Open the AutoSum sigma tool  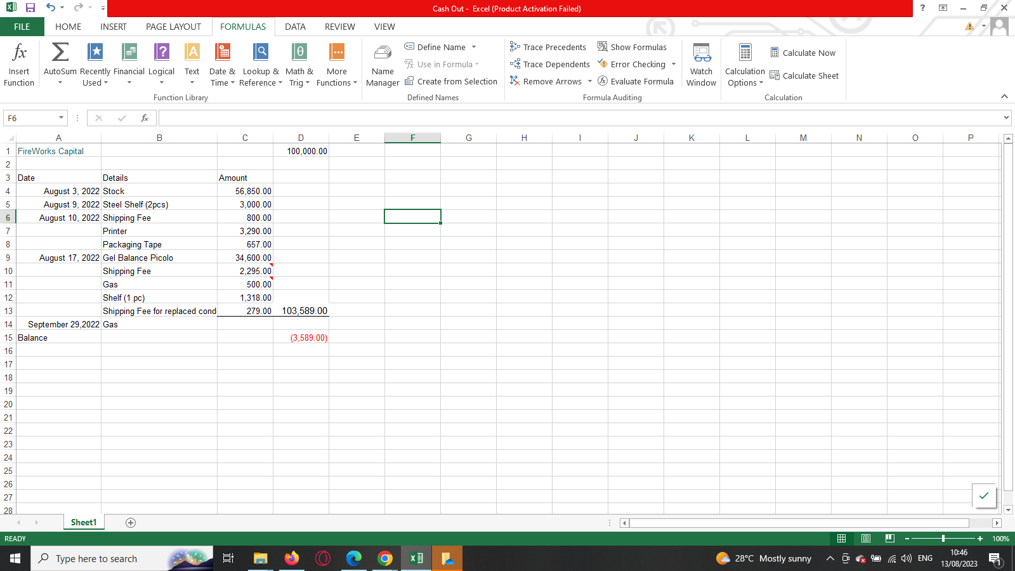[60, 53]
